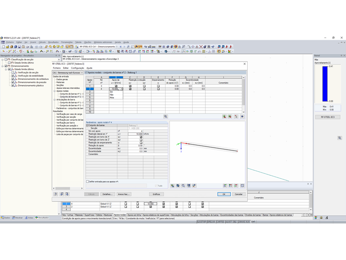
Task: Toggle 'Restrição em torno de Z' checkbox in parameters
Action: (141, 140)
